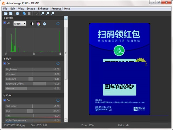Viewport: 173px width, 130px height.
Task: Click the midtone levels handle
Action: coord(34,54)
